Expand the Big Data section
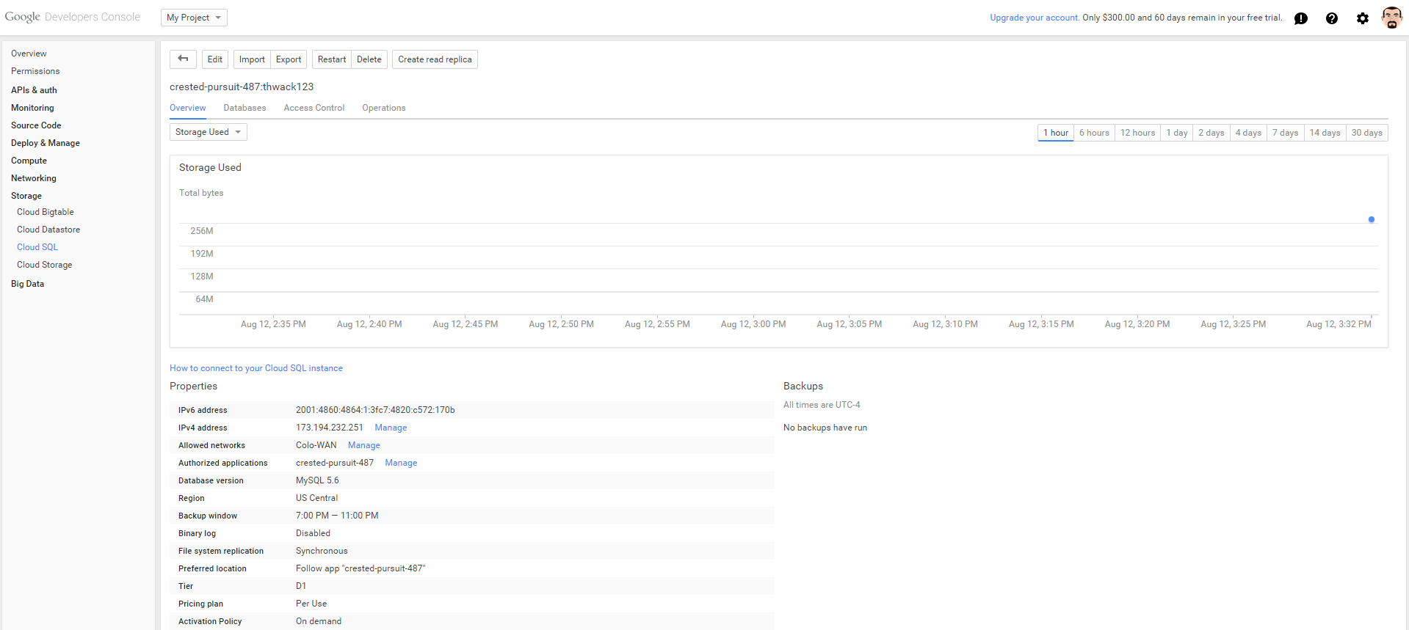Image resolution: width=1409 pixels, height=630 pixels. [27, 284]
